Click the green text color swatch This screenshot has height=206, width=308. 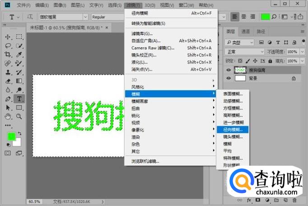click(265, 17)
